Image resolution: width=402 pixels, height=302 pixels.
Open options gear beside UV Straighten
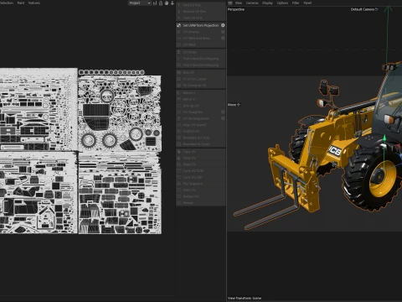tap(223, 112)
